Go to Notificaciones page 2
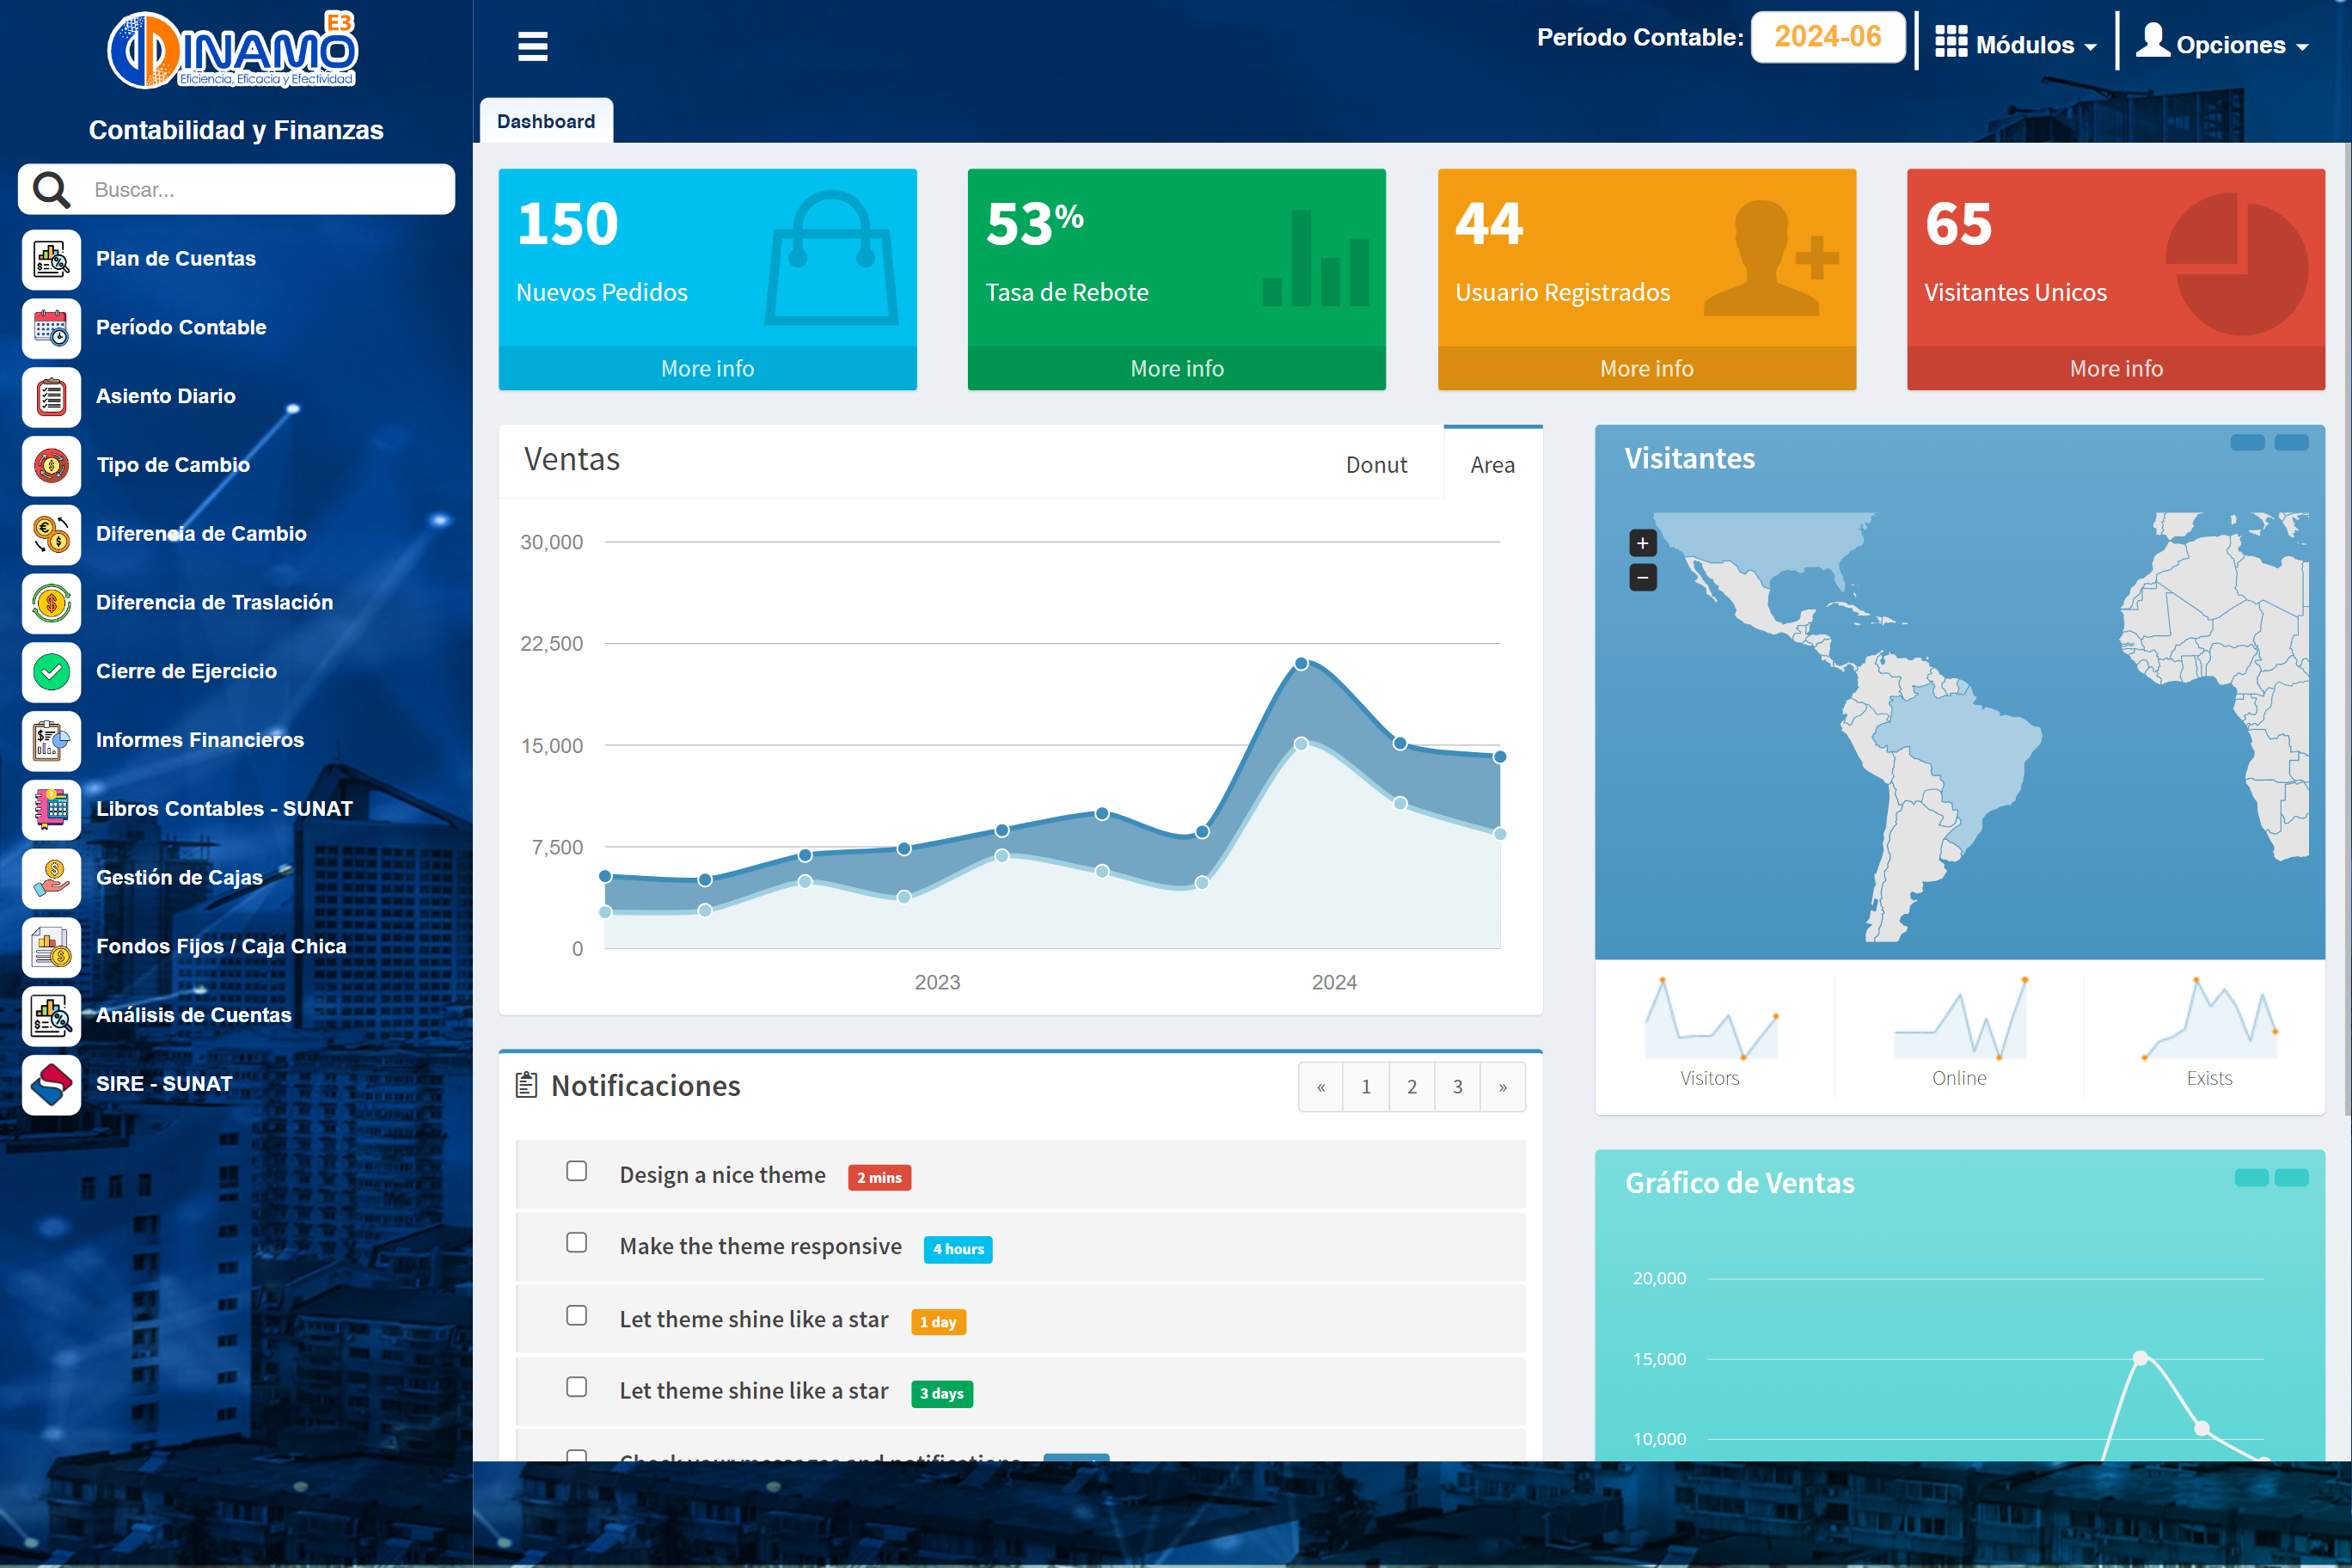Screen dimensions: 2352x1568 point(1411,1087)
